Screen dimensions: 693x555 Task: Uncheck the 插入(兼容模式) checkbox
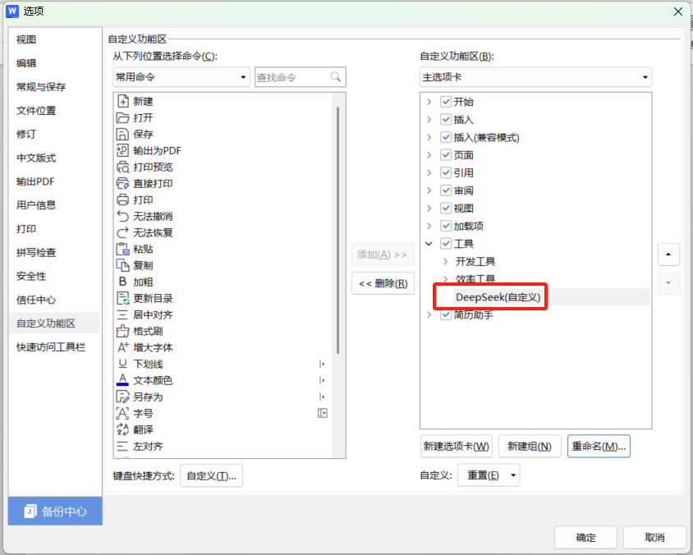(x=446, y=137)
